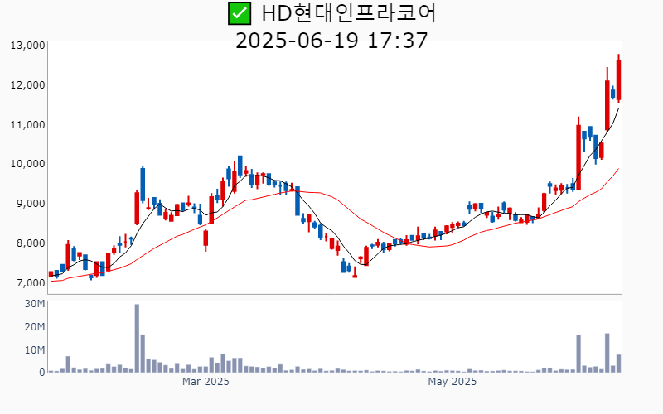Click the final volume bar at chart's right end
Screen dimensions: 663x414
(618, 363)
